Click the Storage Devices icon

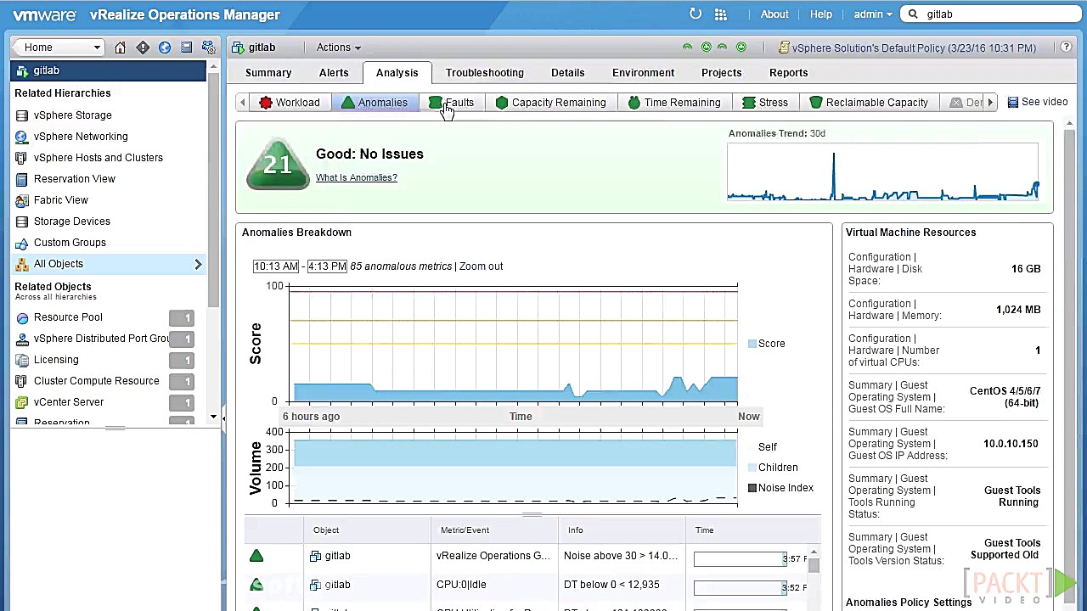coord(22,221)
